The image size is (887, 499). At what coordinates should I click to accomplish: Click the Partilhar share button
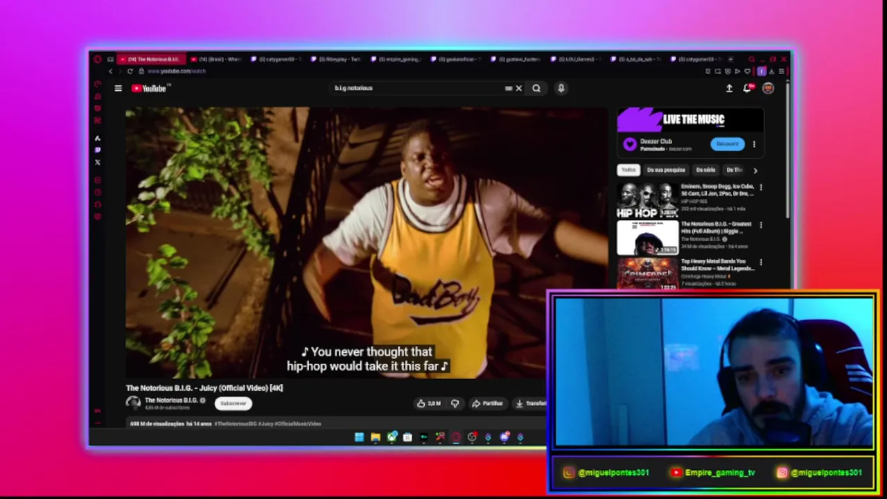pyautogui.click(x=488, y=403)
